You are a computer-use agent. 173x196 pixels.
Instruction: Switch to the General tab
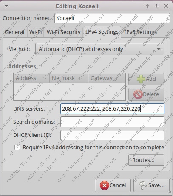coord(14,32)
